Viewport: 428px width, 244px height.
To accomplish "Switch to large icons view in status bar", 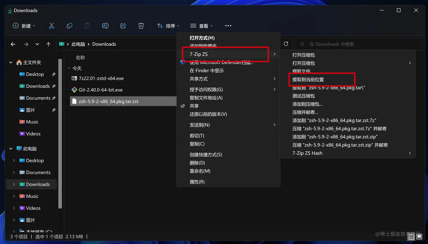I will (x=419, y=237).
